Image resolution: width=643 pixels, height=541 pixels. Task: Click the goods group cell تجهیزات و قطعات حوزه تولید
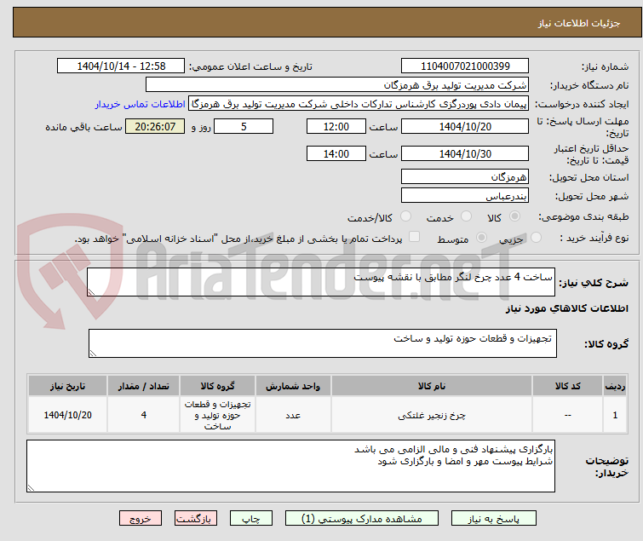click(217, 415)
